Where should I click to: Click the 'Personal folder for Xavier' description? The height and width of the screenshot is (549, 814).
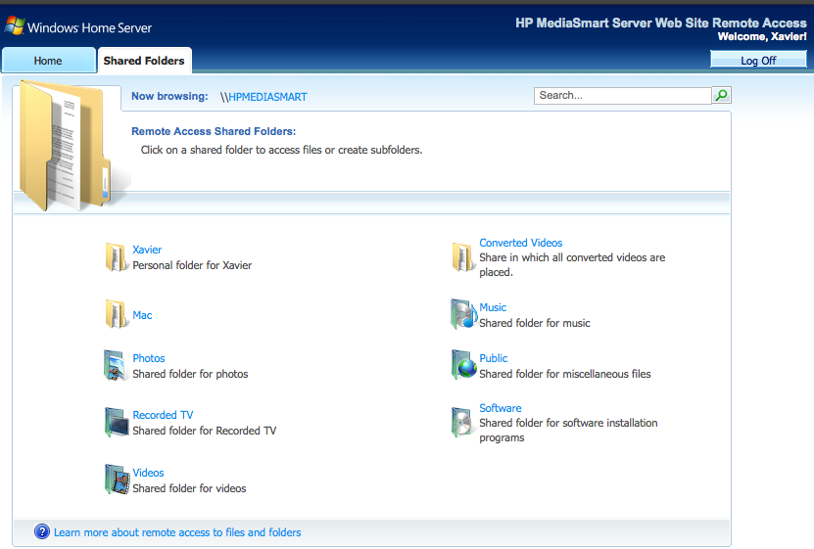192,265
